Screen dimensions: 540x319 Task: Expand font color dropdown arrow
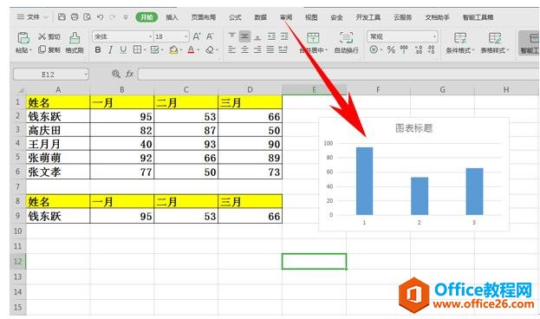click(198, 50)
